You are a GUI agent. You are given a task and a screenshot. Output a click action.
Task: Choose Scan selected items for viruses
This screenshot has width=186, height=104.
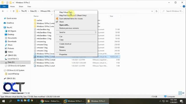(76, 18)
